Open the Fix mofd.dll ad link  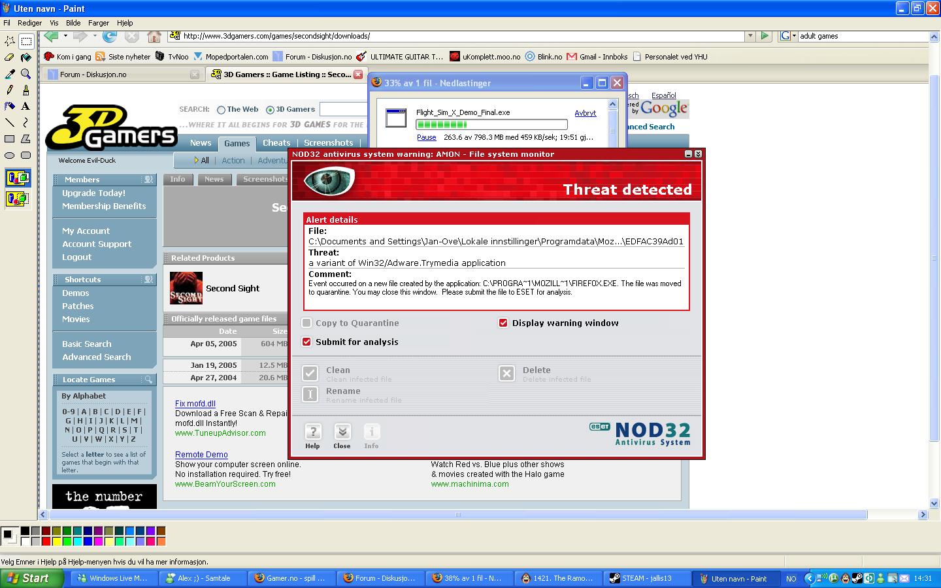click(x=195, y=404)
